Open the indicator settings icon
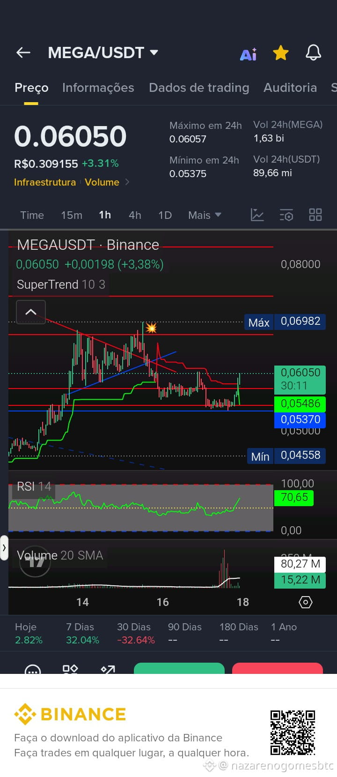Image resolution: width=337 pixels, height=777 pixels. pyautogui.click(x=286, y=215)
